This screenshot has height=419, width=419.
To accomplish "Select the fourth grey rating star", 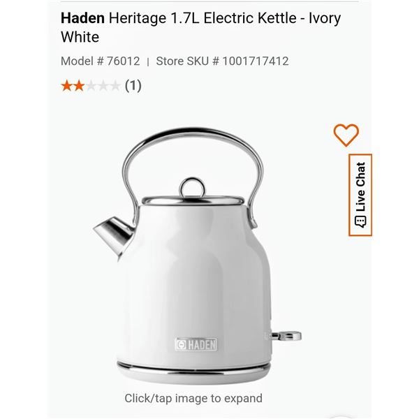I will point(103,86).
